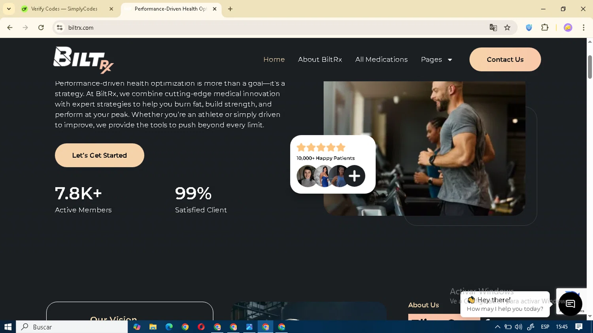This screenshot has width=593, height=333.
Task: Click the Buscar taskbar search box
Action: click(x=72, y=327)
